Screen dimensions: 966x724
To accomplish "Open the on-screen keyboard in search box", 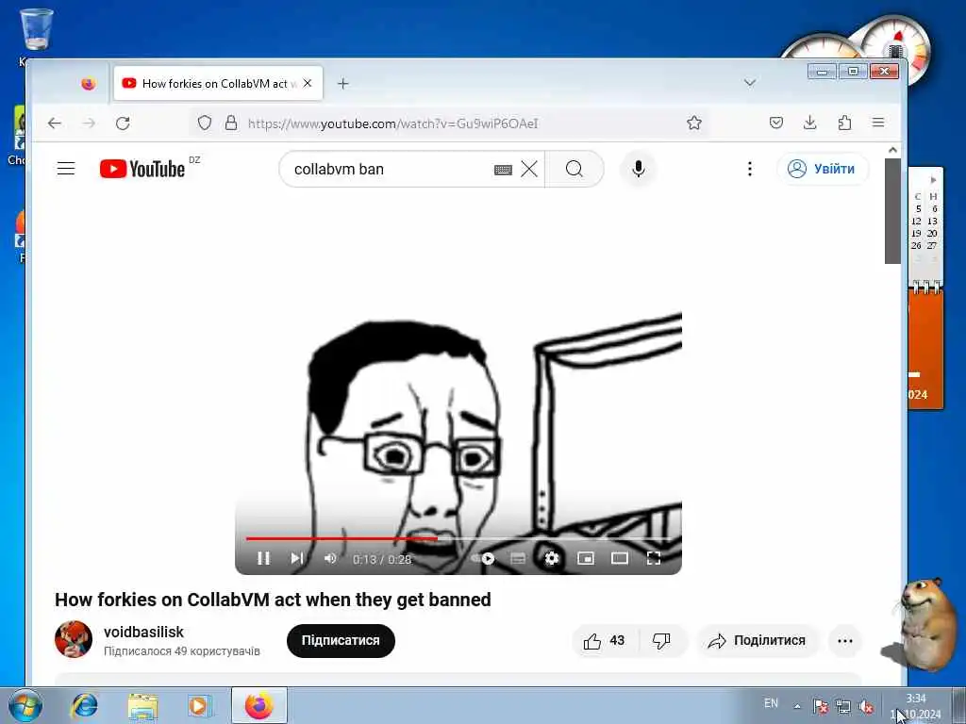I will coord(503,170).
